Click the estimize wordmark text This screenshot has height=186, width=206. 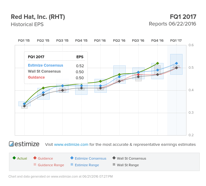(27, 144)
